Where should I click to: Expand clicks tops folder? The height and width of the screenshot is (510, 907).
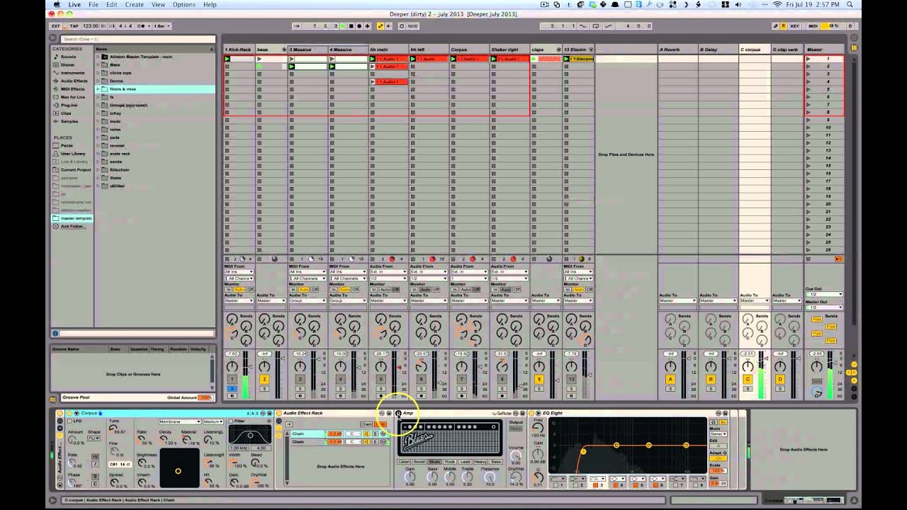[98, 73]
